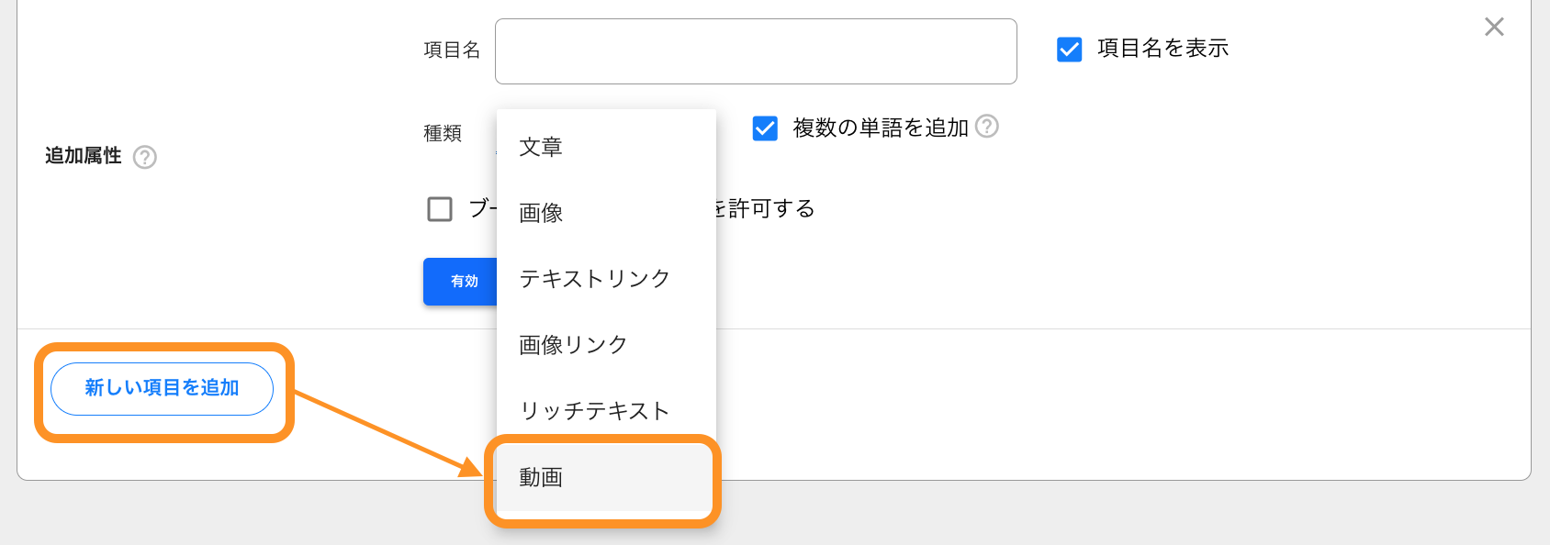
Task: Click the 複数の単語を追加 label text
Action: 881,128
